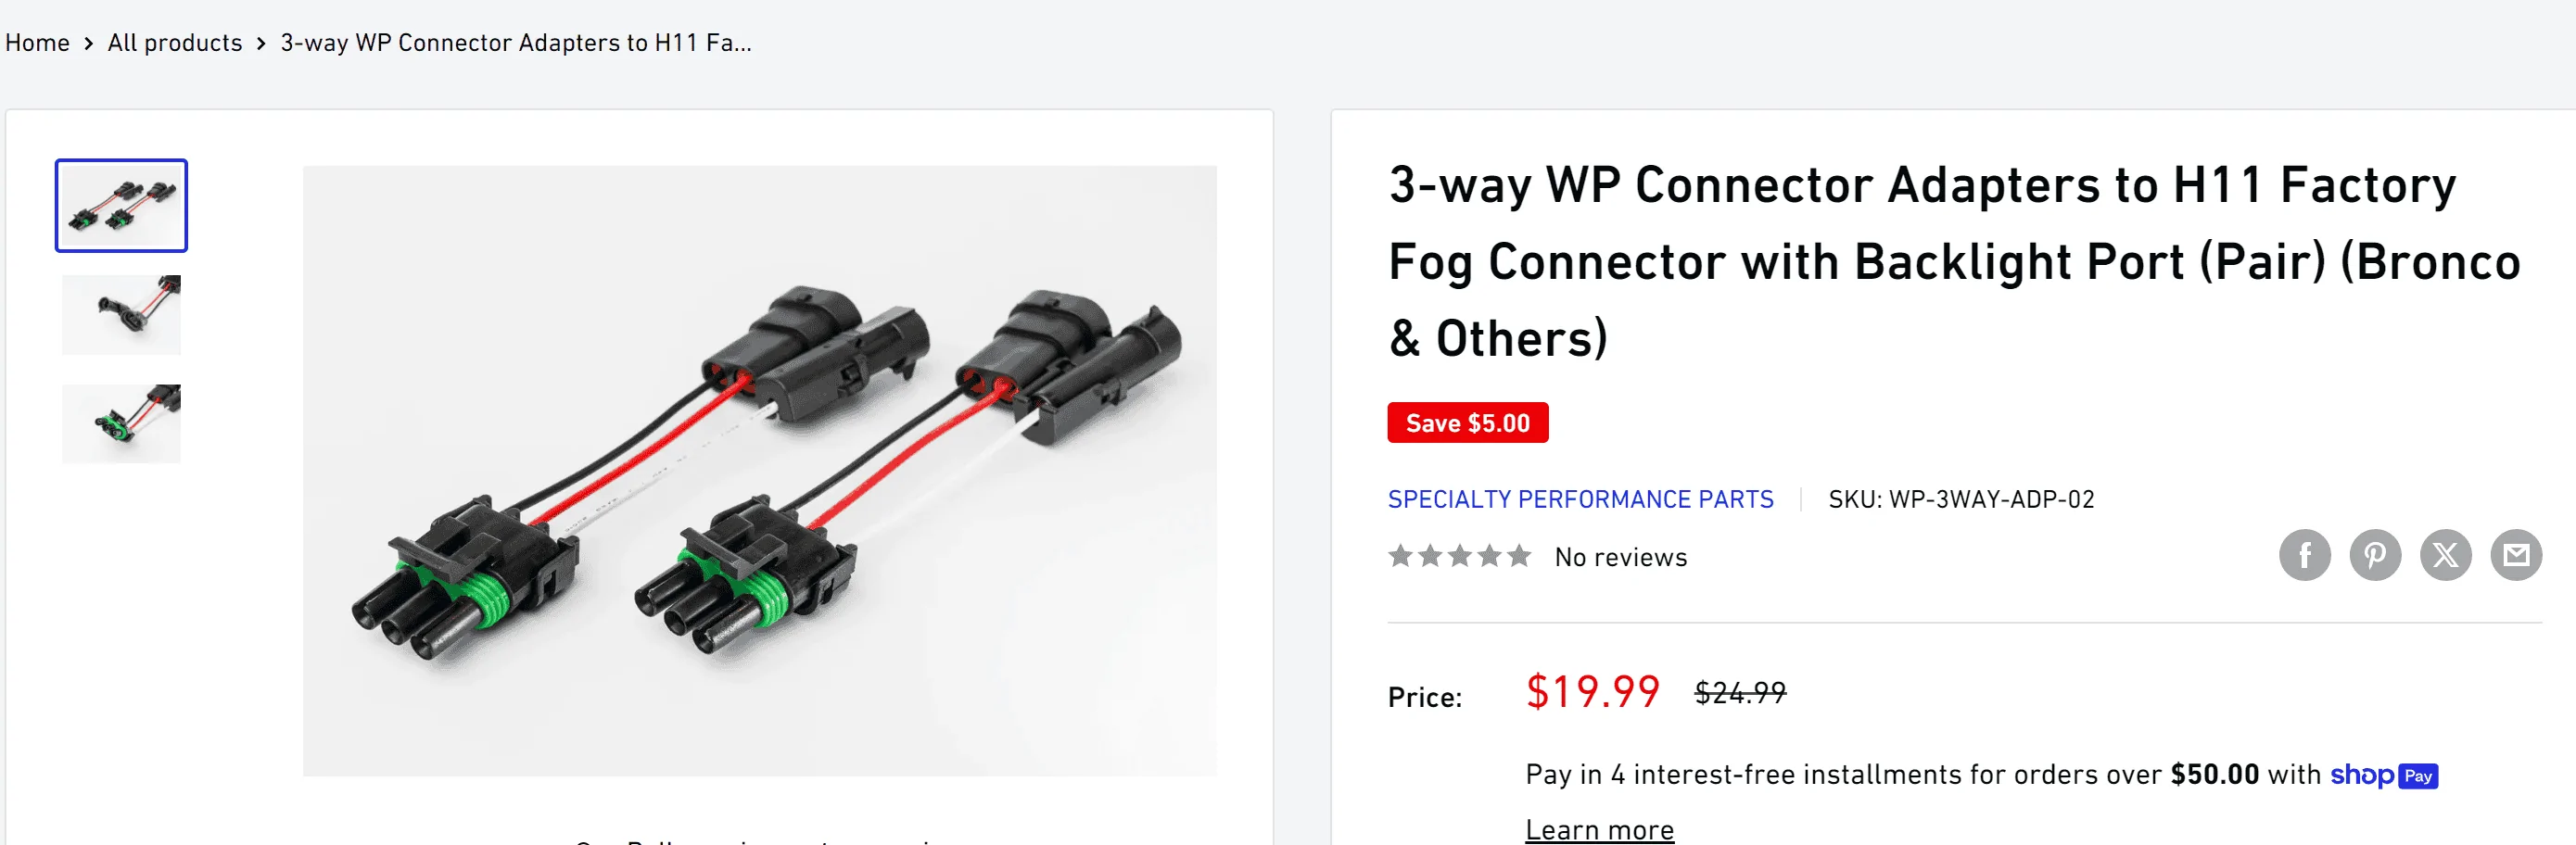Go to Home breadcrumb link
This screenshot has height=845, width=2576.
tap(37, 43)
